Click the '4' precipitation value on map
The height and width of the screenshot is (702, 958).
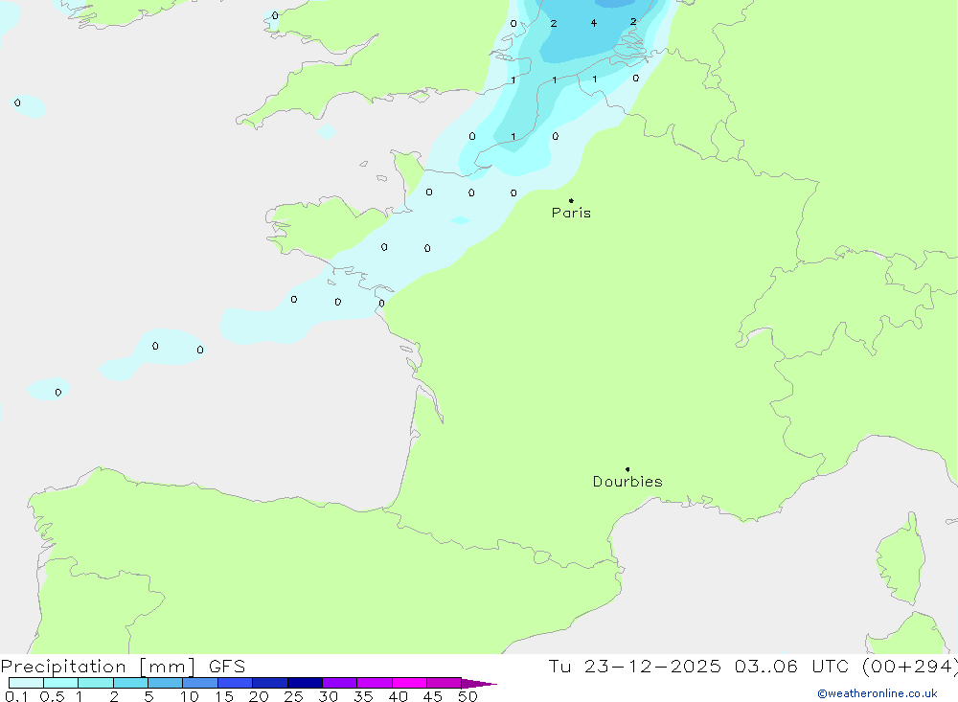coord(593,23)
